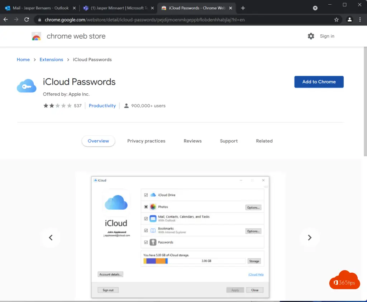The width and height of the screenshot is (367, 302).
Task: Reload the Chrome Web Store page
Action: pos(27,20)
